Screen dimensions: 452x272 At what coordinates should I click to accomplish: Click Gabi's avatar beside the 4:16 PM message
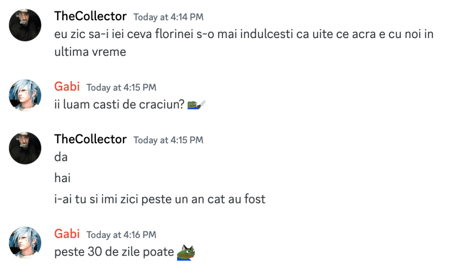click(x=25, y=243)
